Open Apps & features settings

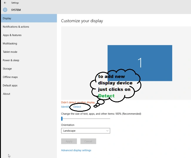tap(29, 35)
